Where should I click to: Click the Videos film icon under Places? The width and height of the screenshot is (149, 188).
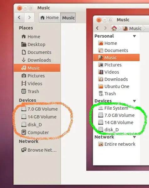(x=24, y=83)
